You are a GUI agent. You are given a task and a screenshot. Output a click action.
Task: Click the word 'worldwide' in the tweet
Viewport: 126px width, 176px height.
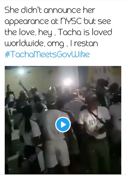coord(24,43)
